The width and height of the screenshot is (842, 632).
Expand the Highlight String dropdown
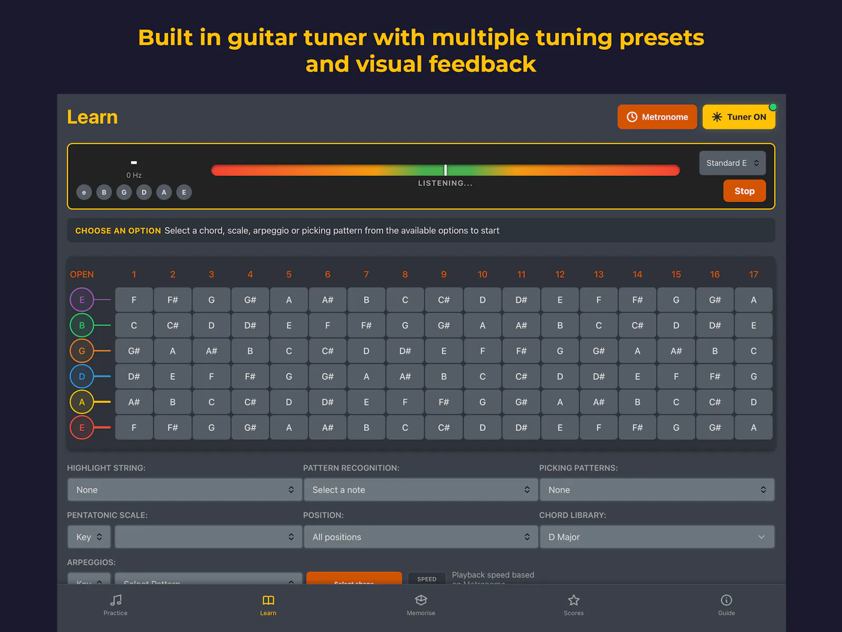(185, 490)
